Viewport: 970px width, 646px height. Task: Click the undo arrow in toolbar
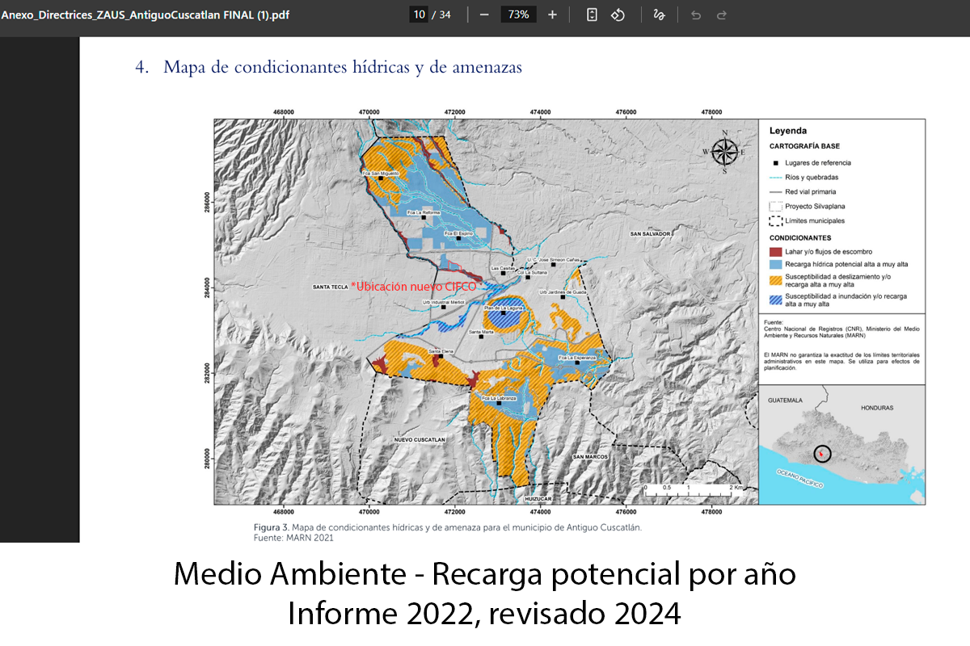696,15
